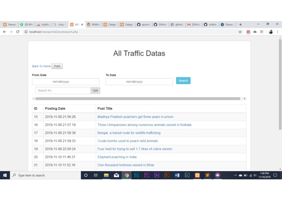Close the active All Traffic tab
The image size is (282, 200).
pos(82,25)
